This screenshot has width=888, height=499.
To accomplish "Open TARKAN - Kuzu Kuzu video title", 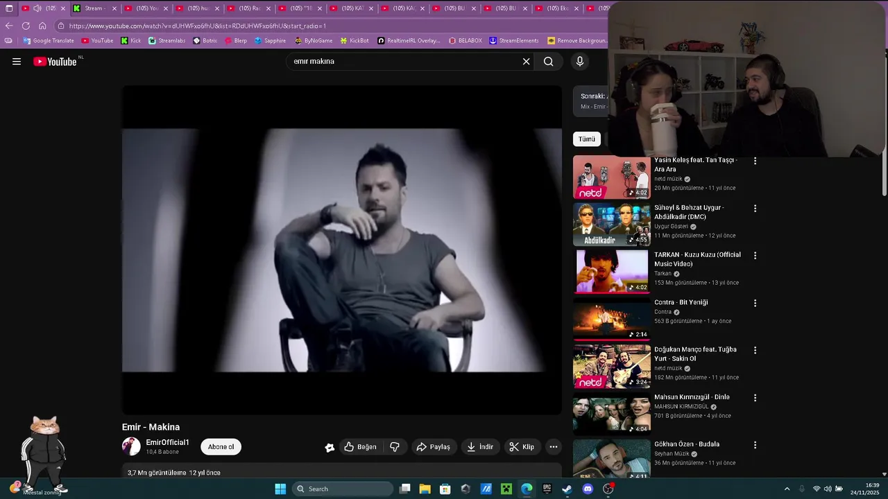I will pyautogui.click(x=697, y=259).
